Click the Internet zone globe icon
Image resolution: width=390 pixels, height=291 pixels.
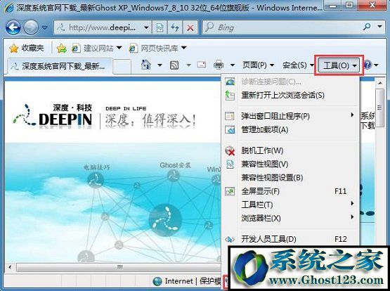(157, 281)
